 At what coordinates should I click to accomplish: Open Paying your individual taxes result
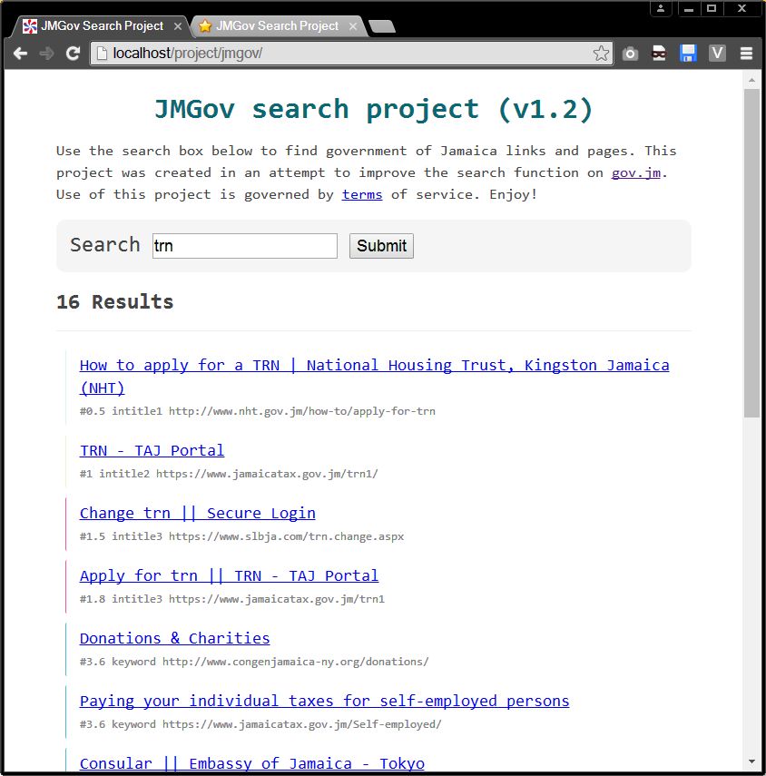[x=325, y=702]
